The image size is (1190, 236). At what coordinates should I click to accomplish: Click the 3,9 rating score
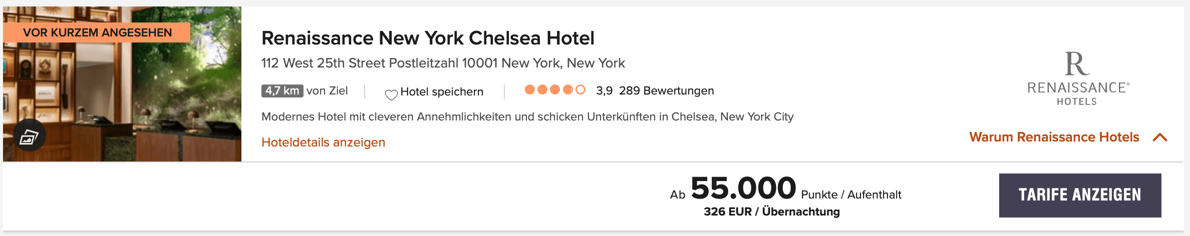coord(604,91)
